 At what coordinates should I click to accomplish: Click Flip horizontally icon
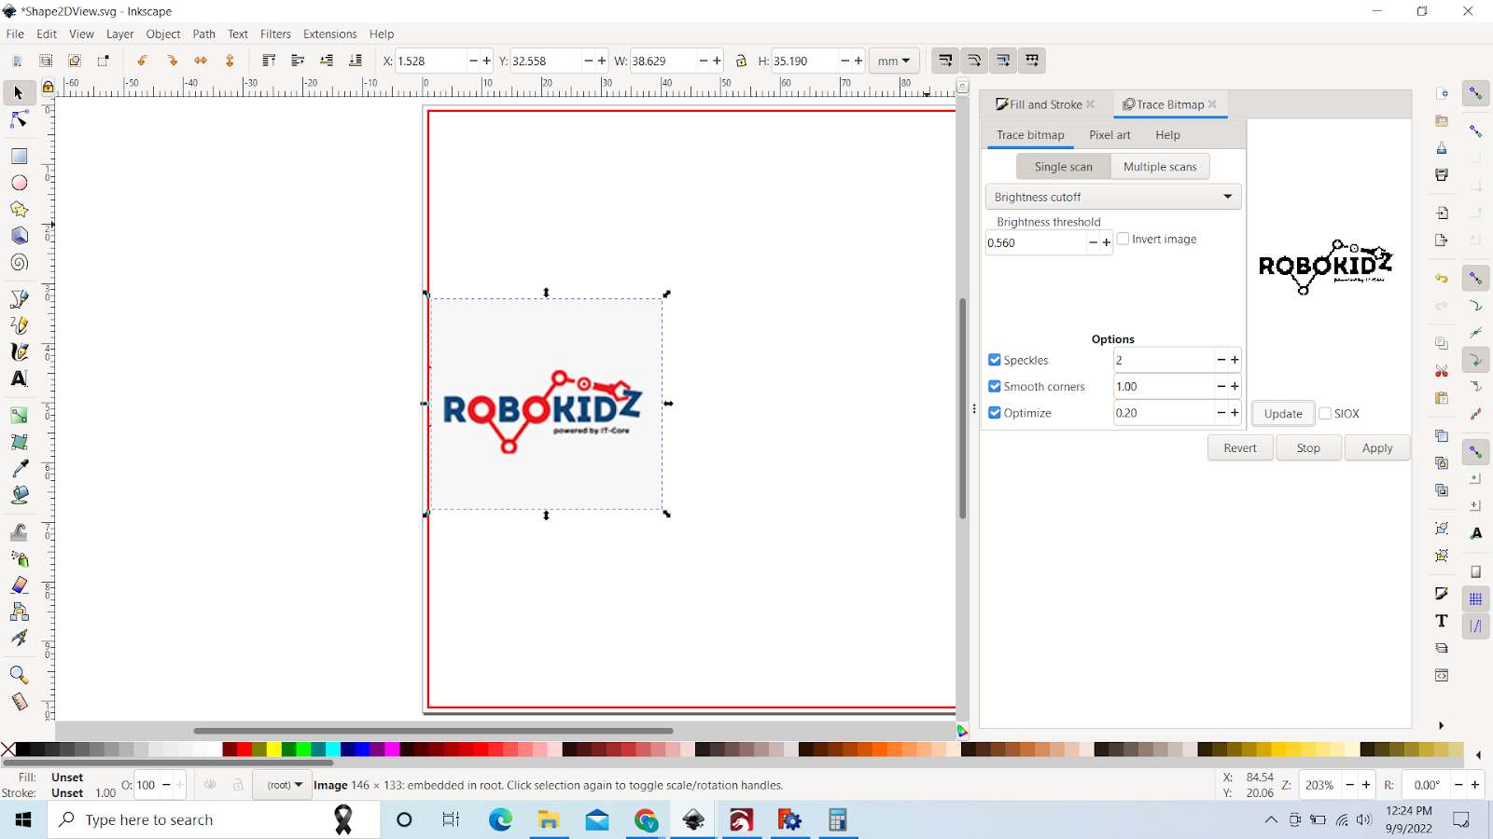tap(201, 61)
